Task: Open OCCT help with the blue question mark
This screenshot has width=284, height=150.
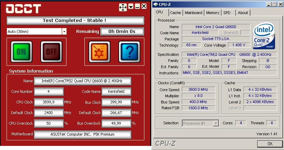Action: click(x=129, y=52)
